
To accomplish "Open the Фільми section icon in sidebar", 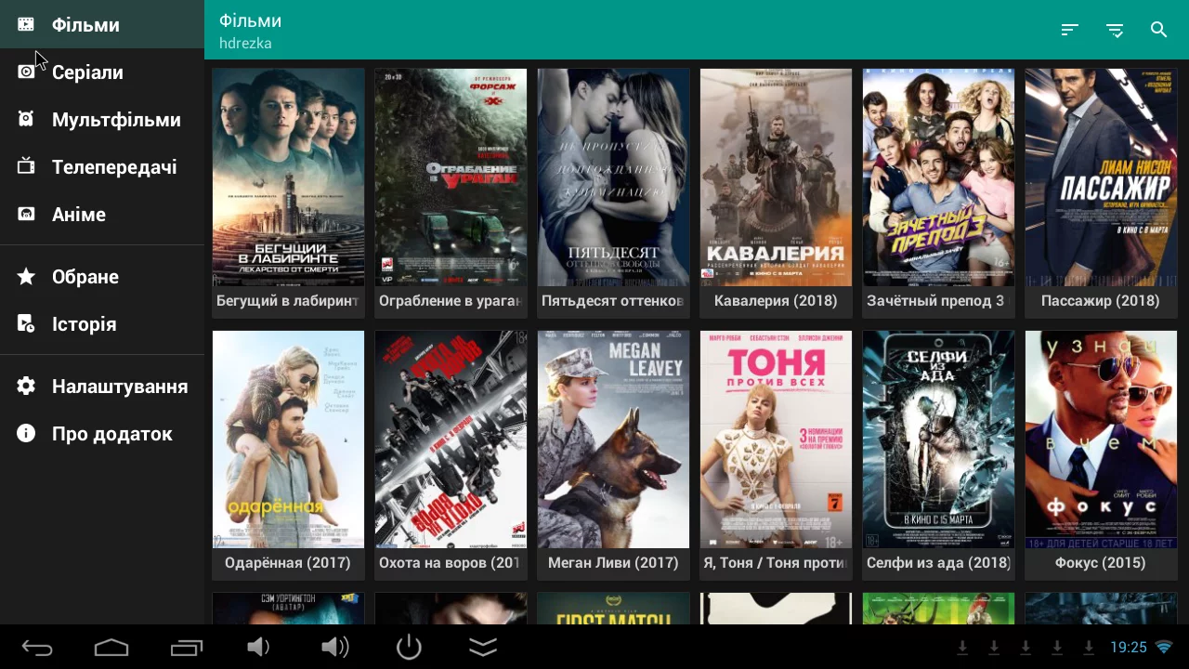I will pyautogui.click(x=26, y=24).
